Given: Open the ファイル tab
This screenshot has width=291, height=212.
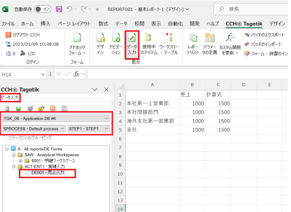Looking at the screenshot, I should click(x=8, y=24).
